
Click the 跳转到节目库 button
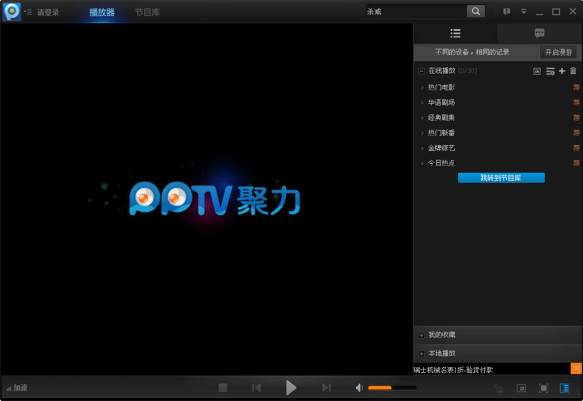click(501, 178)
